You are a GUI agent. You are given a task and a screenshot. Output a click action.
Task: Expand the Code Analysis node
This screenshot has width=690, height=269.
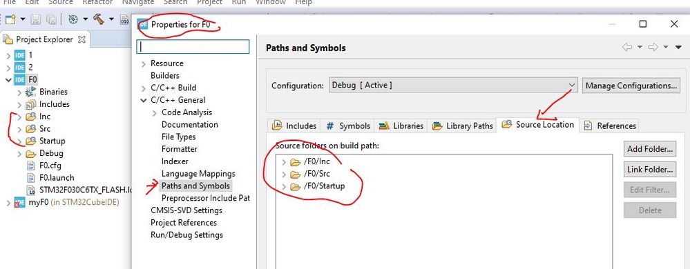click(x=155, y=113)
